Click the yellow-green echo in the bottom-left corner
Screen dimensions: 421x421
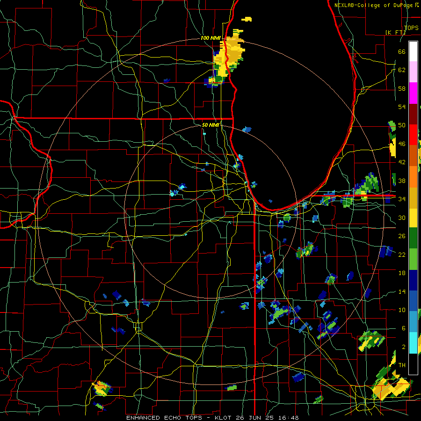102,389
